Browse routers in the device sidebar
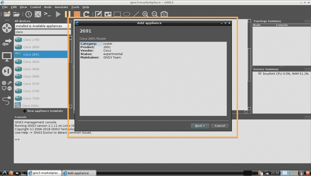The height and width of the screenshot is (176, 311). pyautogui.click(x=7, y=28)
